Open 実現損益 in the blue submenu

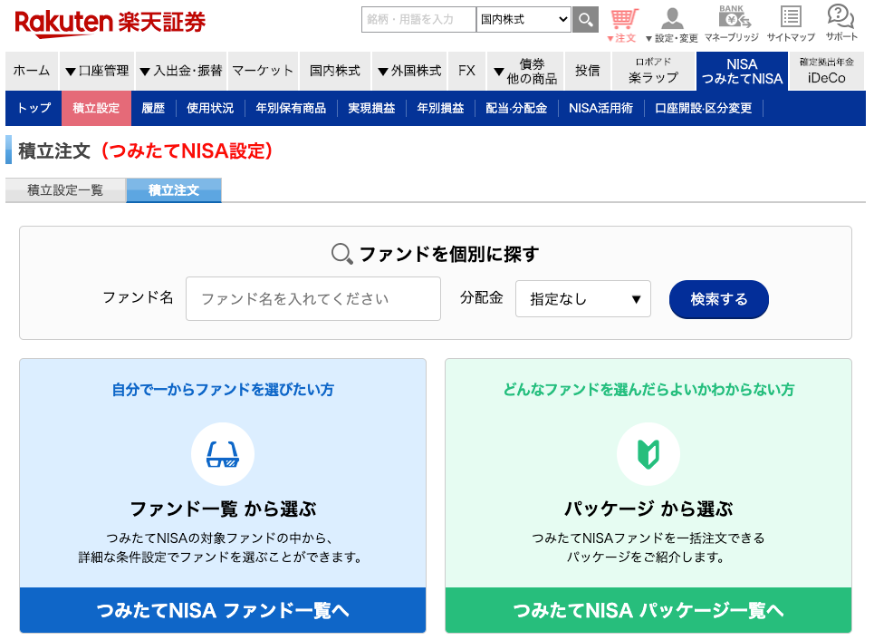click(371, 108)
